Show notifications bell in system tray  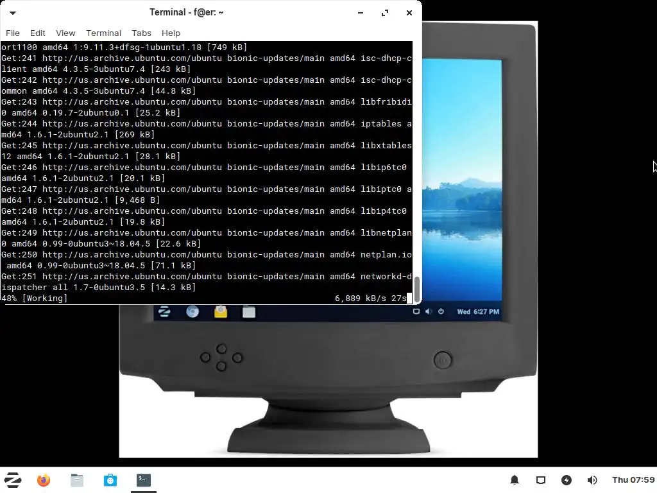(x=515, y=480)
